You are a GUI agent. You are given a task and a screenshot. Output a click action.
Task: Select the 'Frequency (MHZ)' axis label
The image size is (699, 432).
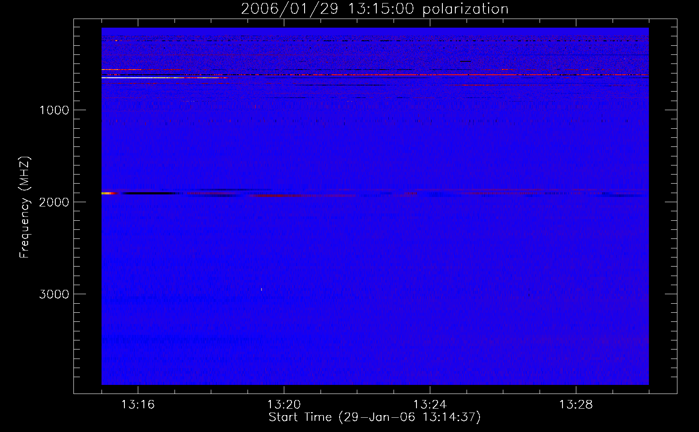[25, 207]
